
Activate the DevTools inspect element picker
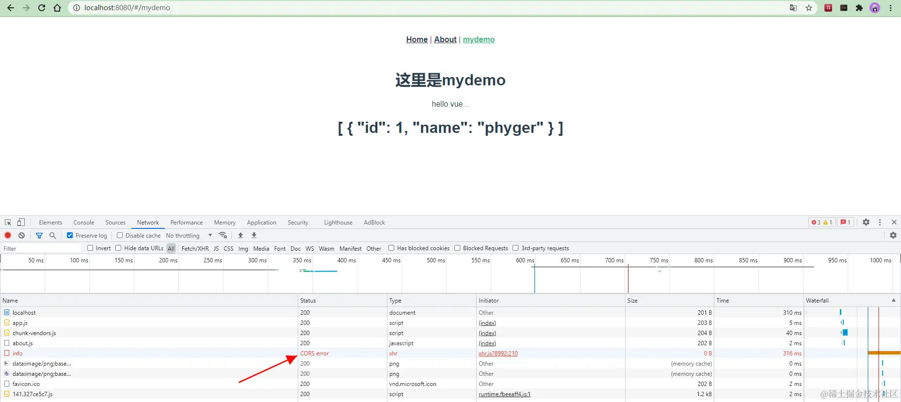[8, 223]
